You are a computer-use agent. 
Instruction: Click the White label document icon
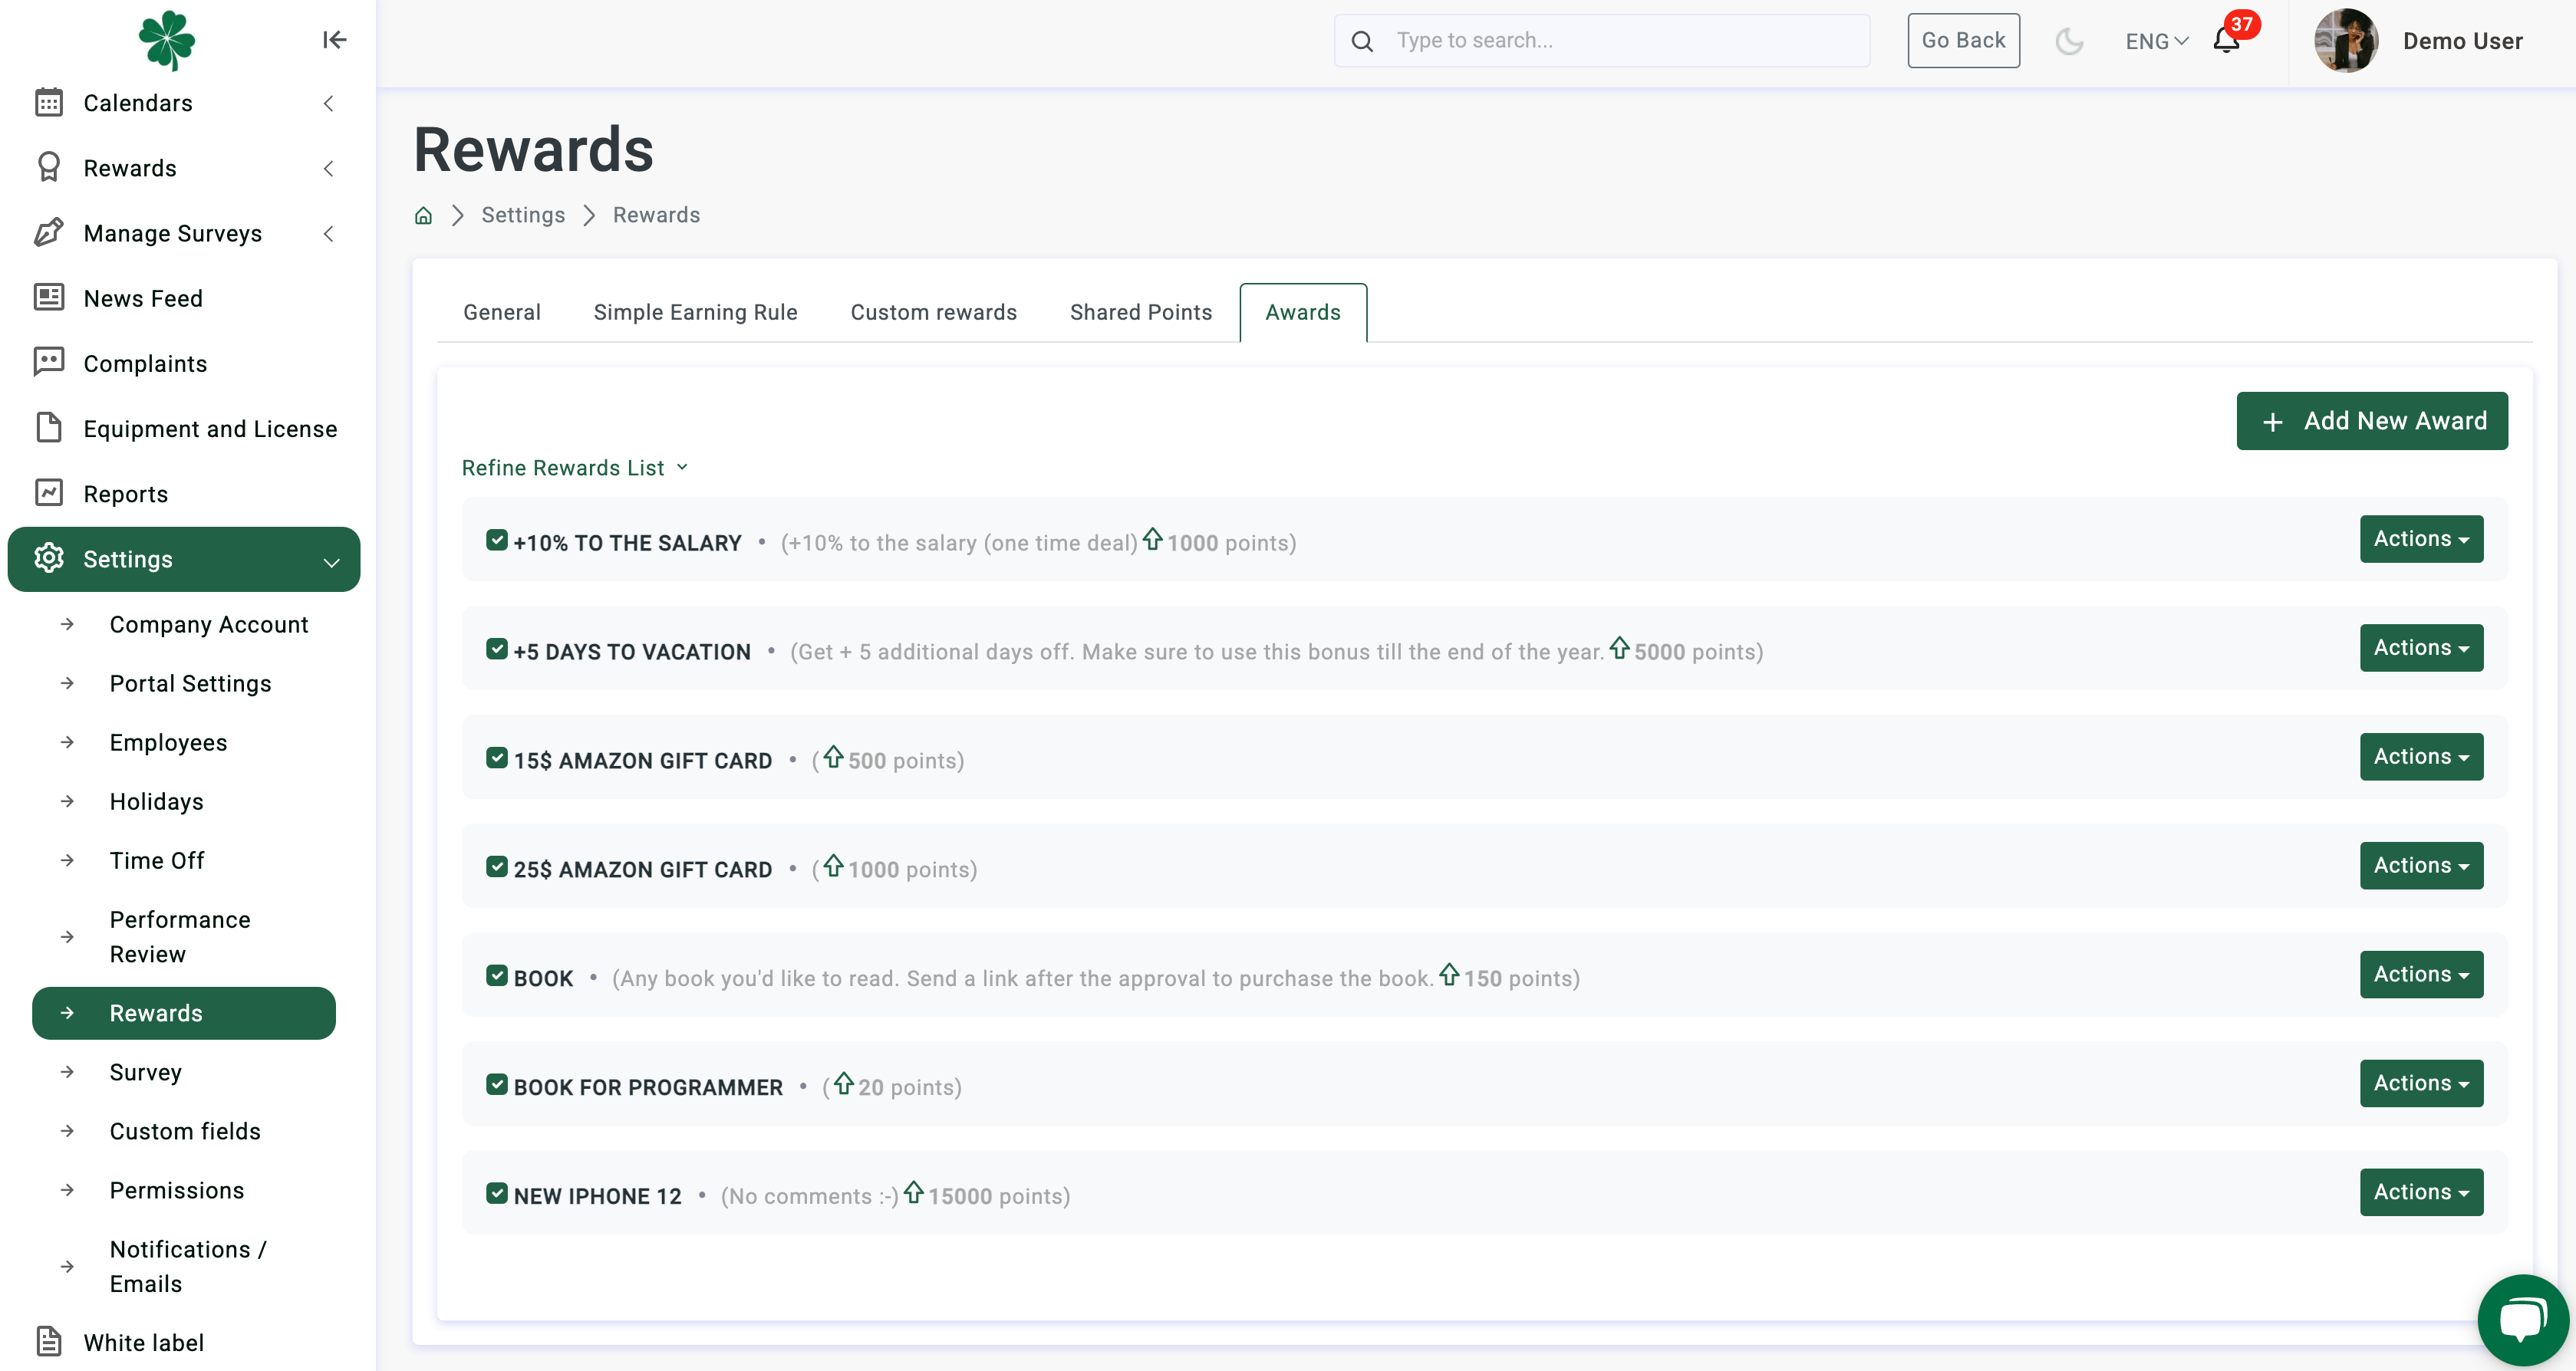[49, 1341]
